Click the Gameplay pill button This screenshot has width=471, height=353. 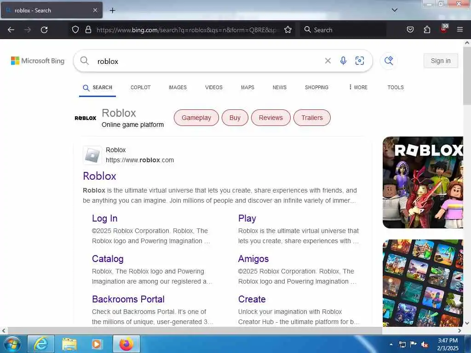click(196, 118)
